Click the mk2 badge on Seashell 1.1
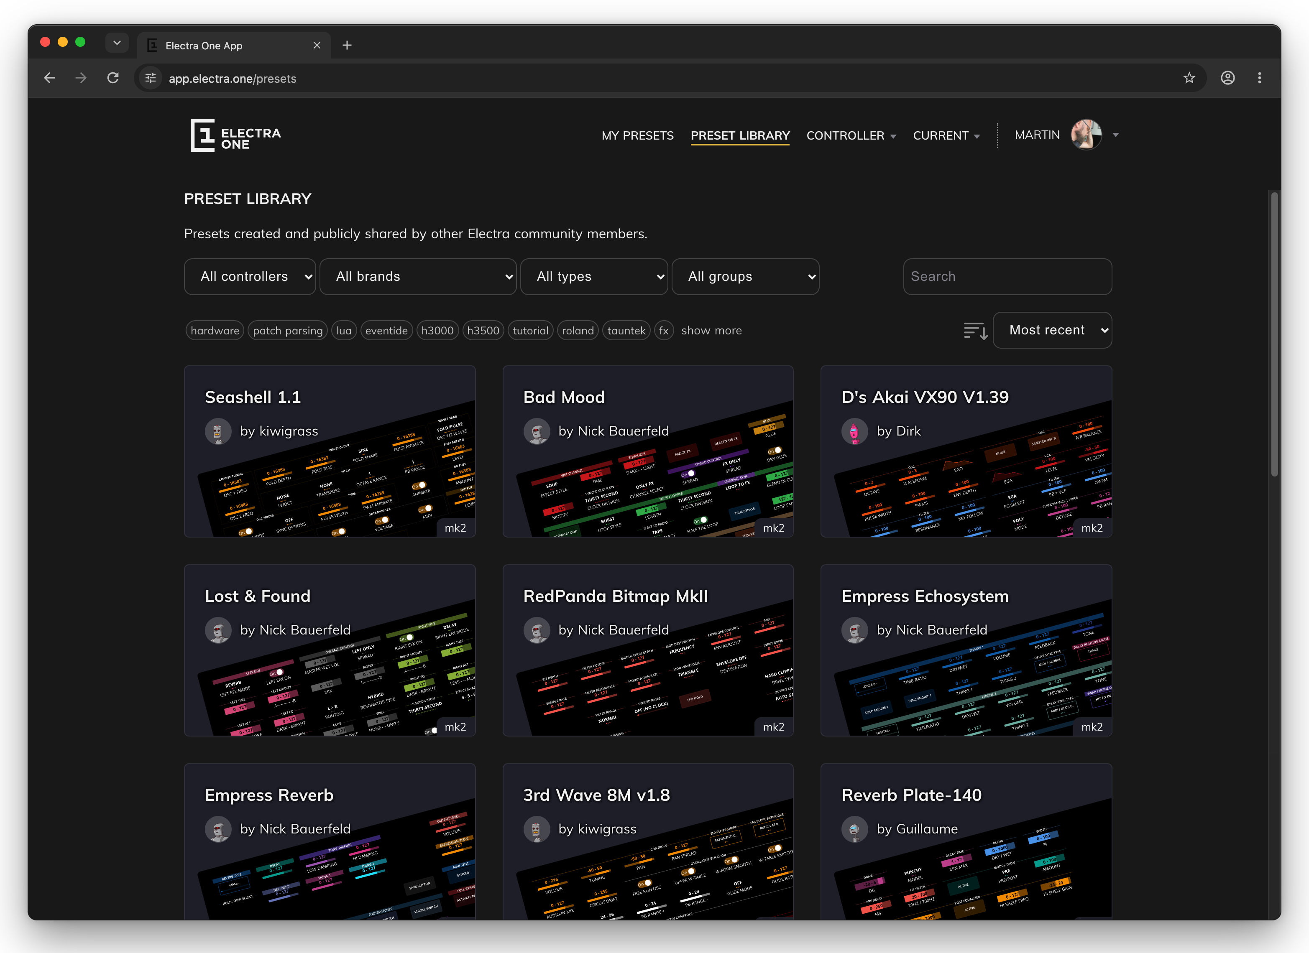 point(455,528)
